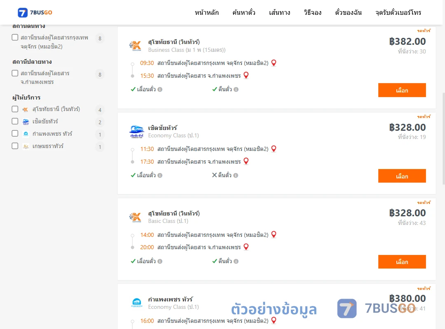Click เชิดชัยทัวร์ logo in operator filter list
This screenshot has width=445, height=329.
pyautogui.click(x=26, y=122)
